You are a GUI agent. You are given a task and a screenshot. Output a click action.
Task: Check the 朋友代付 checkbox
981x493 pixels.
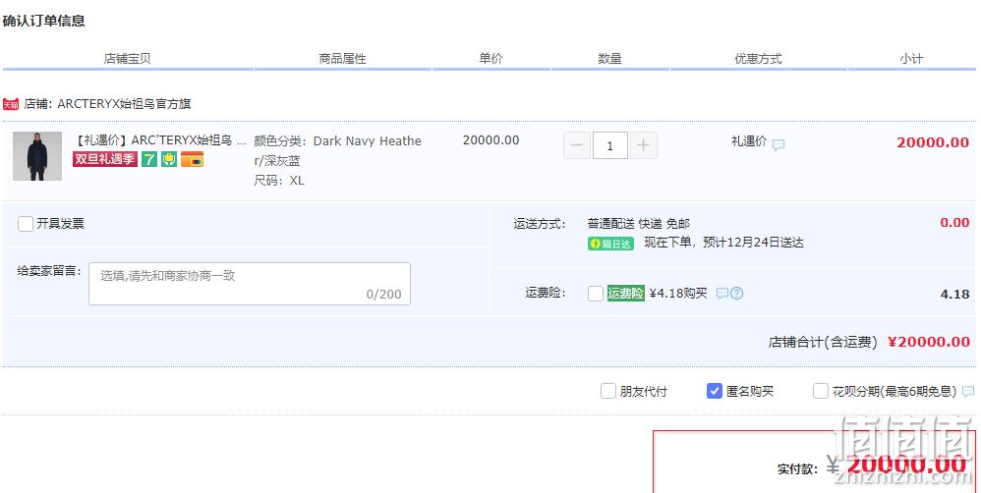click(608, 391)
